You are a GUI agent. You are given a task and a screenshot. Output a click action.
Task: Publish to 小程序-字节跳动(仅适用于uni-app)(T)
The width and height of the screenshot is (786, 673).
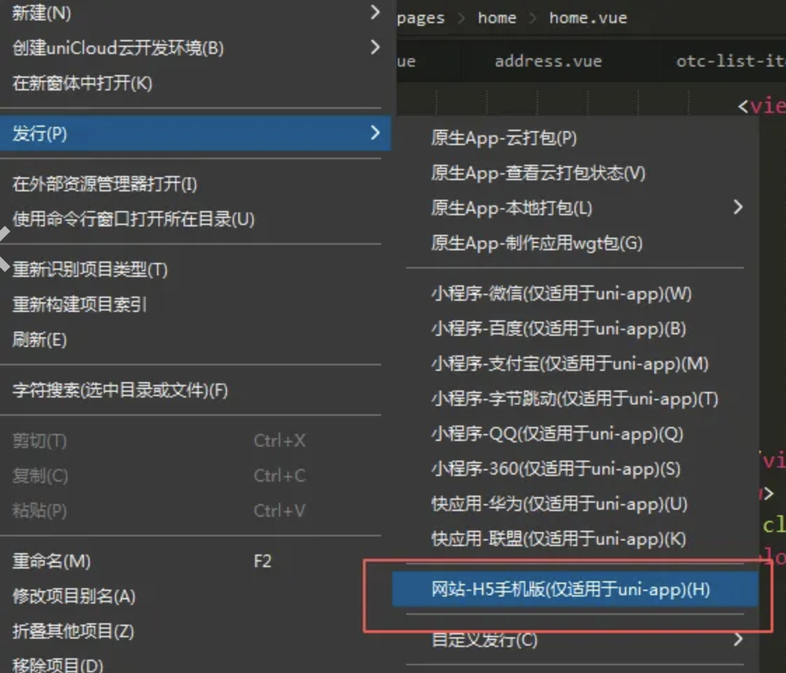coord(575,399)
